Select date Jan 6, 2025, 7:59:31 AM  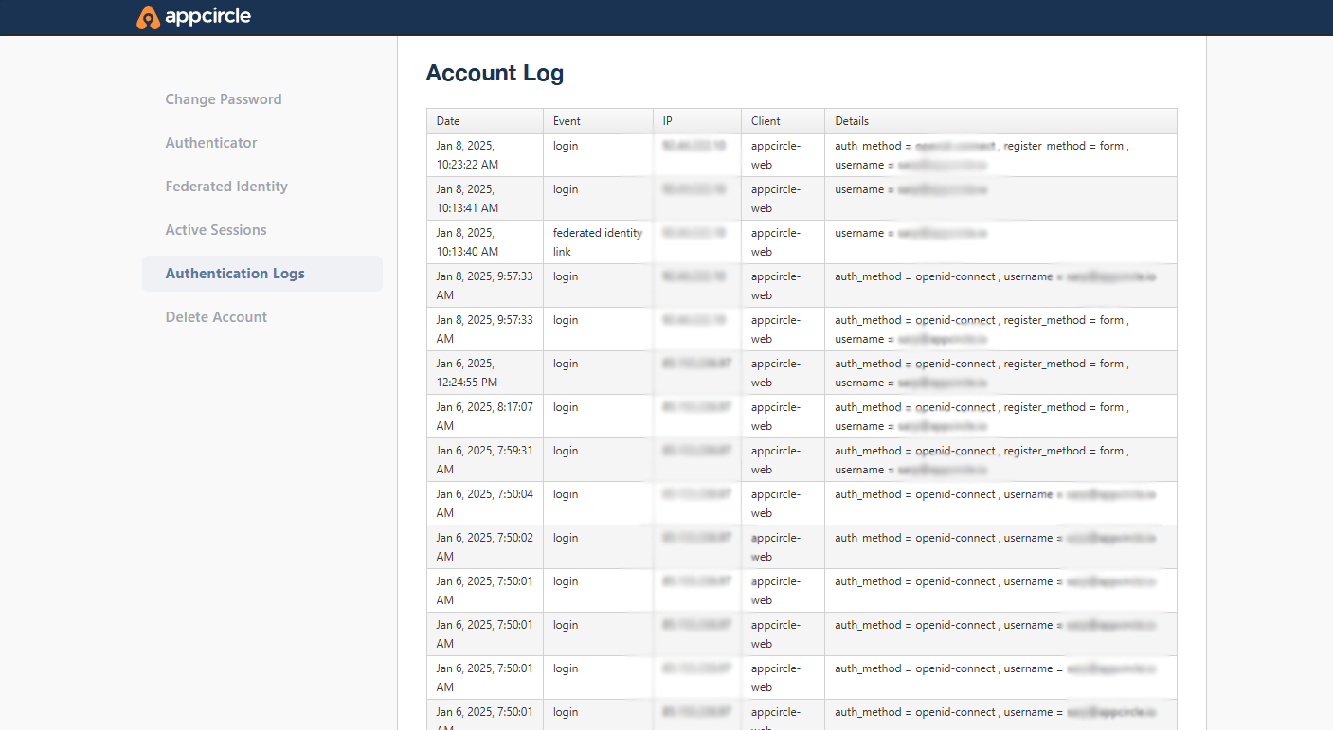point(484,460)
